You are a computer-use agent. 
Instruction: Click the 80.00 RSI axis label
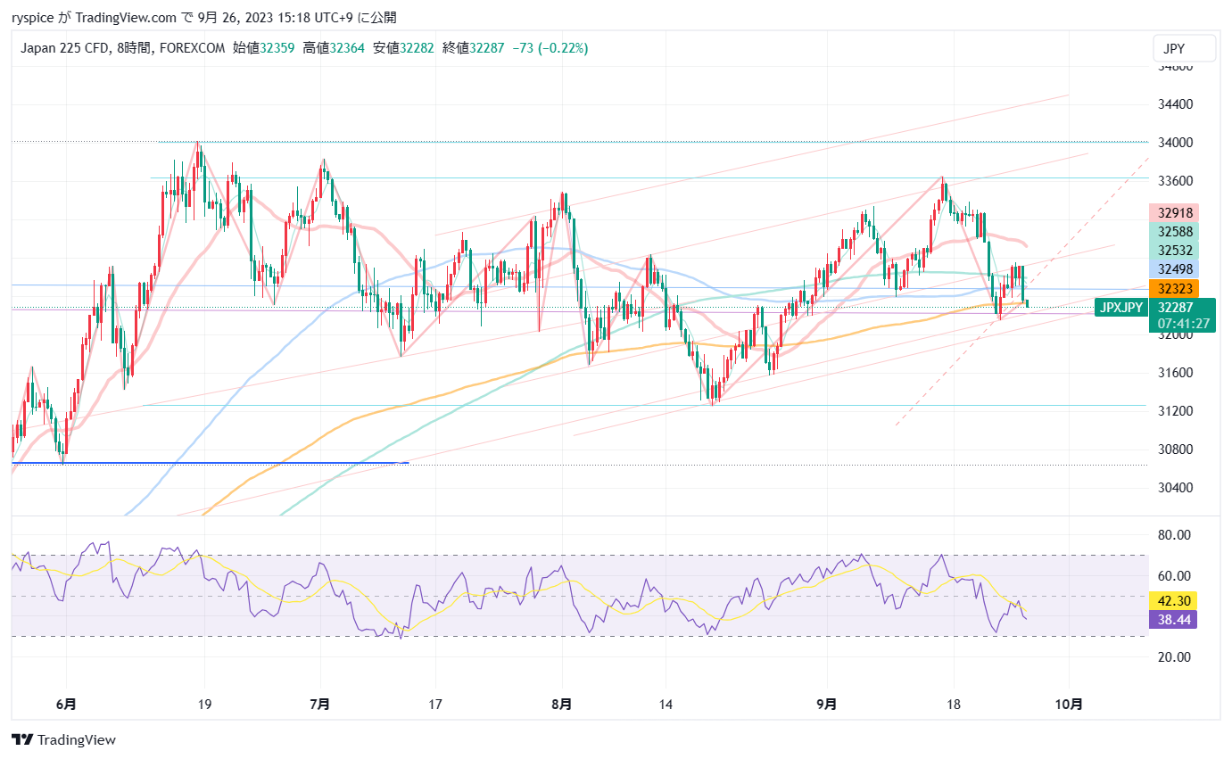(1174, 535)
